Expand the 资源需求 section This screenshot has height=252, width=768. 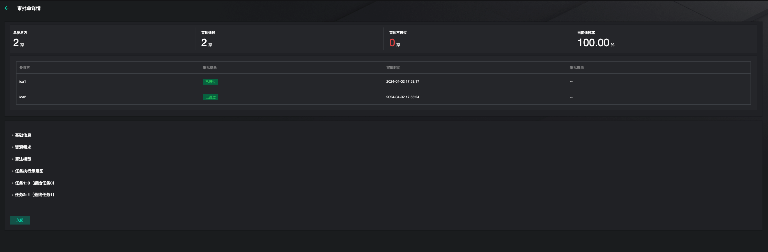tap(23, 147)
